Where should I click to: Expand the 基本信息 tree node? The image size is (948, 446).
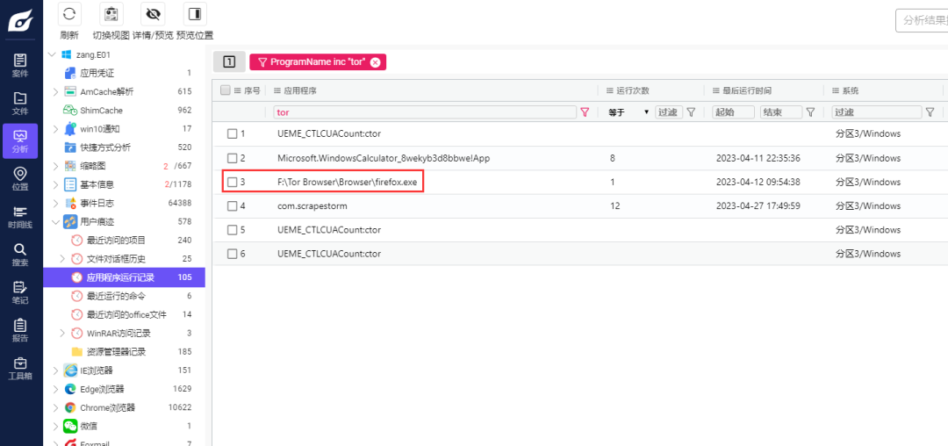point(55,184)
